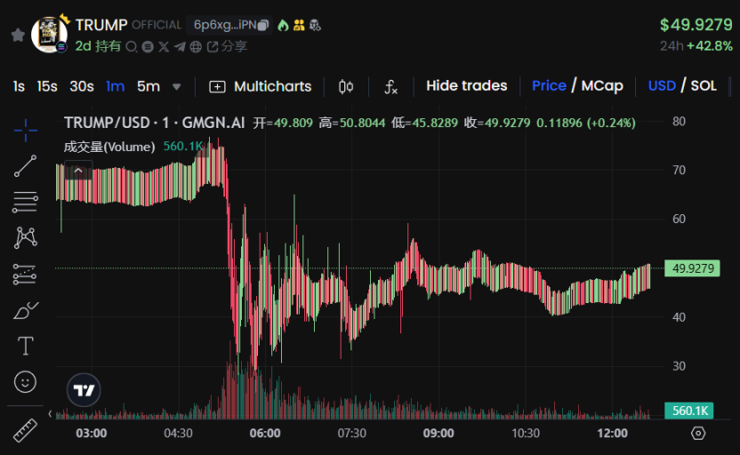Open the emoji sticker tool

(26, 382)
